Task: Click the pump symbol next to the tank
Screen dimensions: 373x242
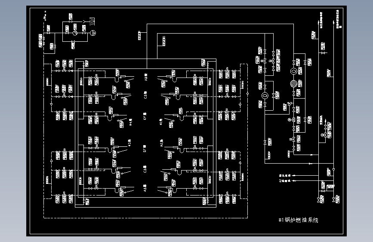Action: [92, 33]
